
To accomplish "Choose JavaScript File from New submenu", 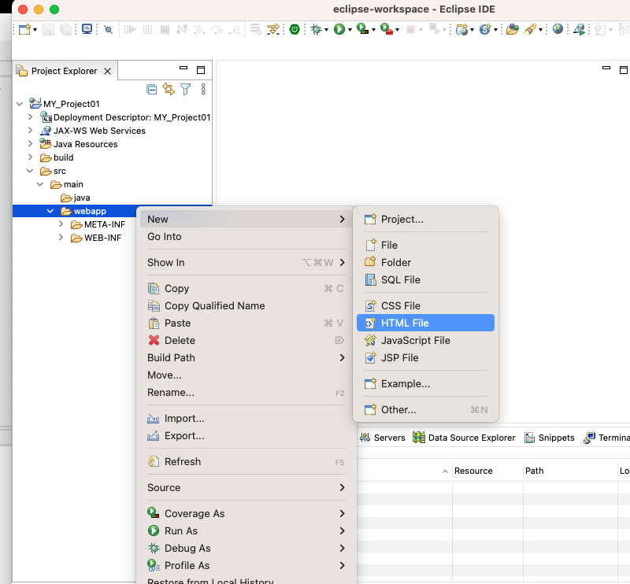I will coord(425,340).
